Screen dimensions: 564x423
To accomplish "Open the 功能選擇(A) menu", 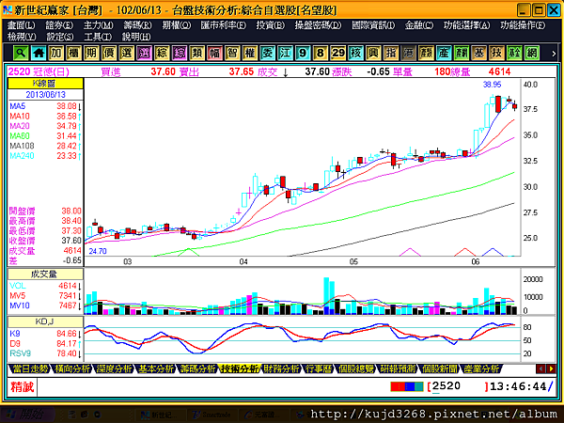I will [466, 25].
